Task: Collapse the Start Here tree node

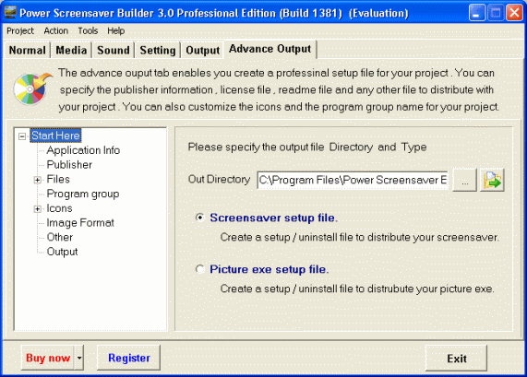Action: pos(22,136)
